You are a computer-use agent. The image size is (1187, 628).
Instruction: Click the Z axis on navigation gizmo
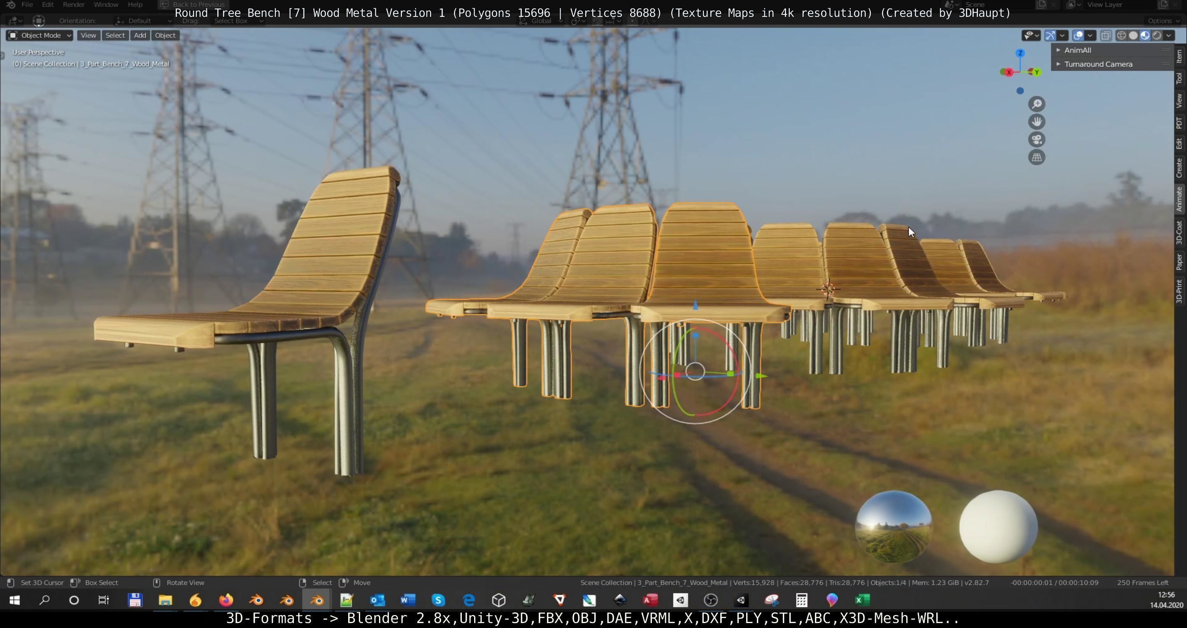[1020, 53]
